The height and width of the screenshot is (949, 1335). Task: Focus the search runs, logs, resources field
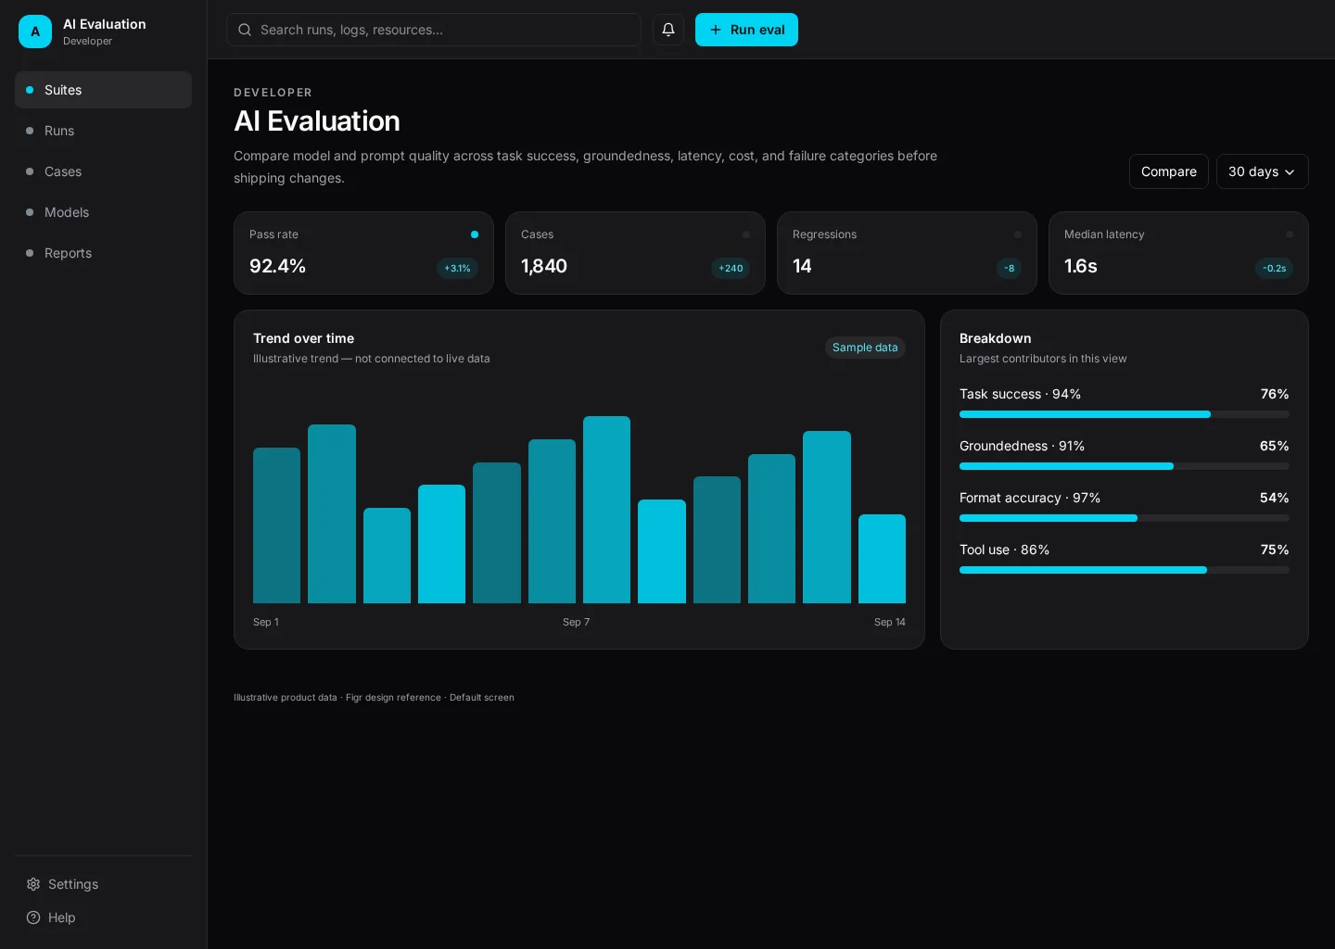click(434, 30)
